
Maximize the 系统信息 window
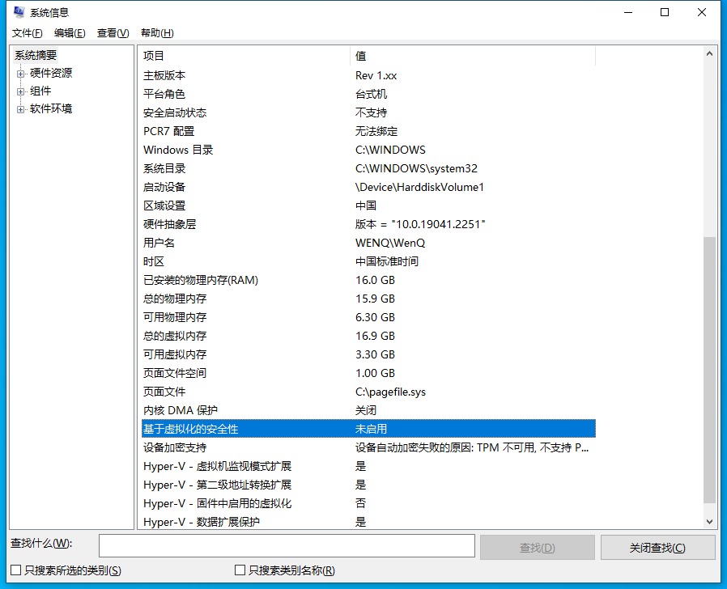(665, 12)
